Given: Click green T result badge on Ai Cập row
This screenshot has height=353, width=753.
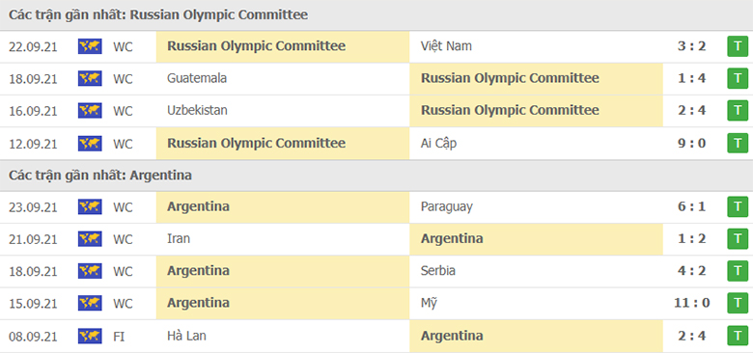Looking at the screenshot, I should tap(738, 144).
